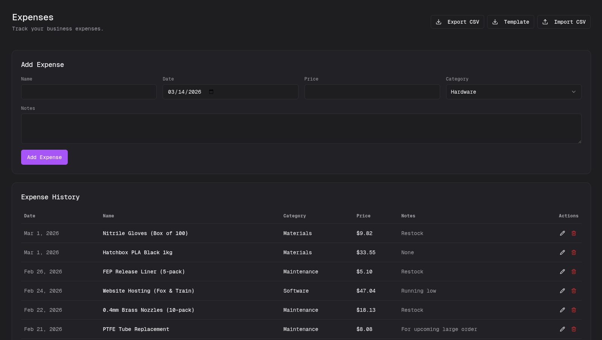Click 'For upcoming large order' note
This screenshot has width=602, height=340.
[x=439, y=329]
